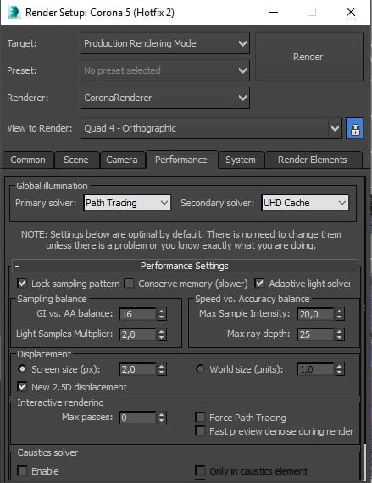Click the Max Sample Intensity value field
372x483 pixels.
(315, 314)
